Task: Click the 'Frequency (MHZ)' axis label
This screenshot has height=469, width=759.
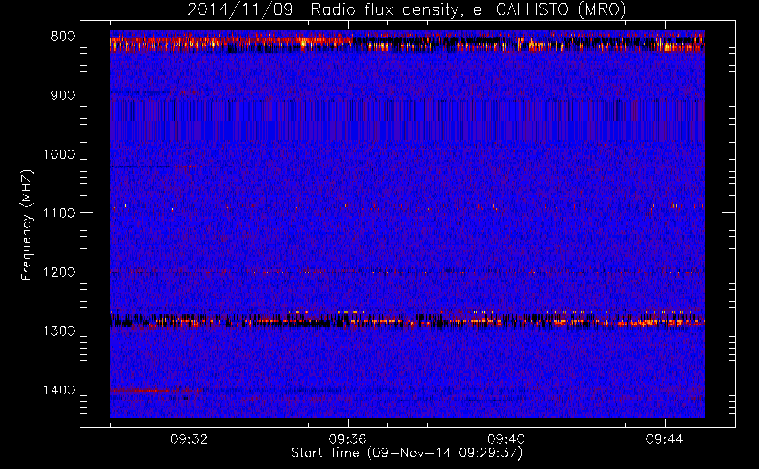Action: pyautogui.click(x=27, y=225)
